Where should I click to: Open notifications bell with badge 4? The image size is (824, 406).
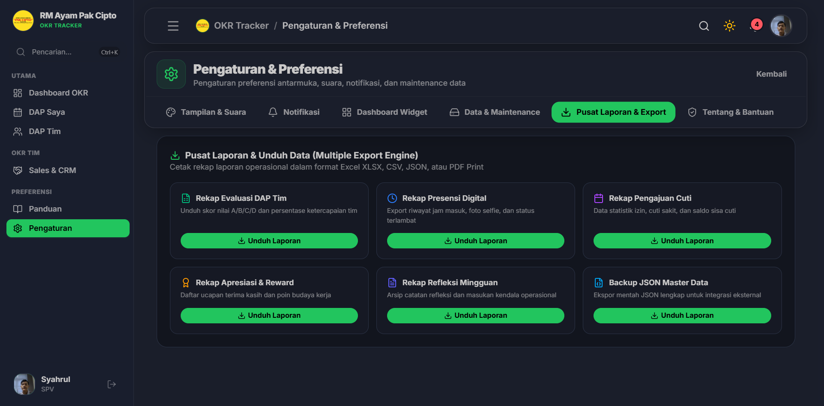tap(755, 26)
